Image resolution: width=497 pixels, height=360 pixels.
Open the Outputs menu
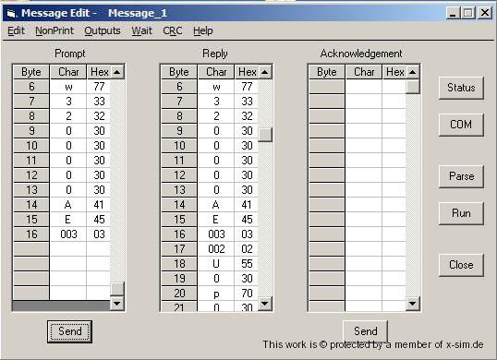103,30
